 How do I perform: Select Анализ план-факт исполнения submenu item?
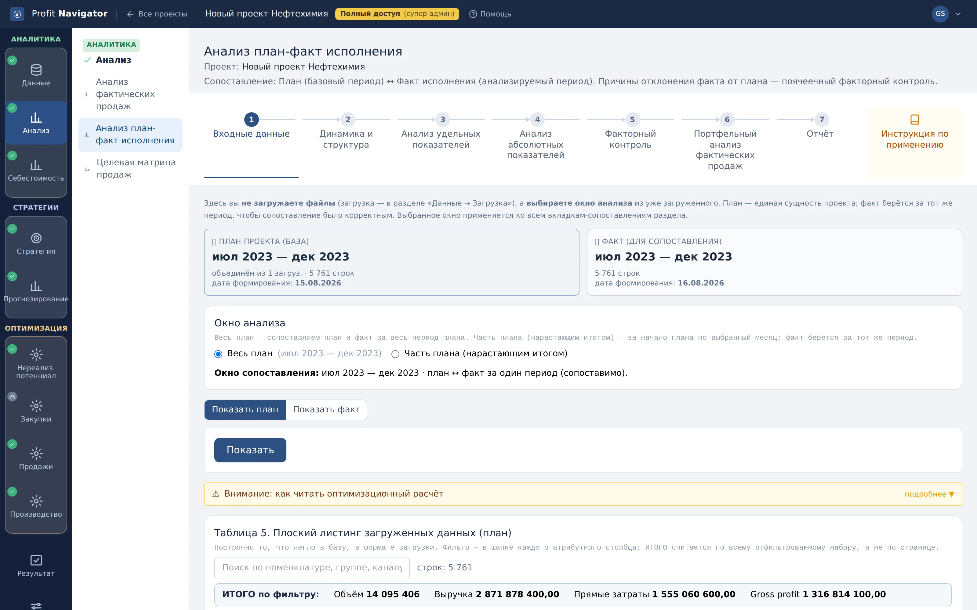coord(130,134)
